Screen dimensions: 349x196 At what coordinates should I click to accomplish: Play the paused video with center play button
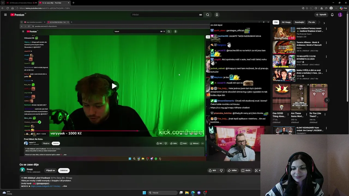point(114,86)
